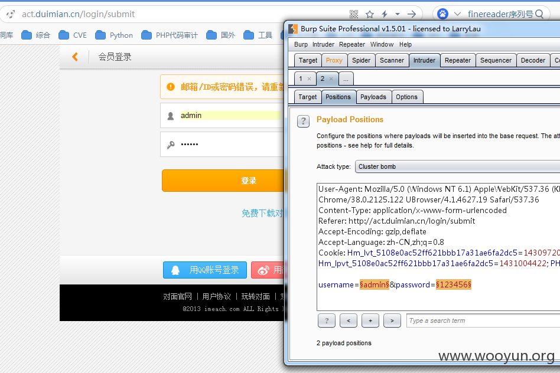The width and height of the screenshot is (560, 373).
Task: Click the address bar URL act.duimian.cn
Action: 78,14
